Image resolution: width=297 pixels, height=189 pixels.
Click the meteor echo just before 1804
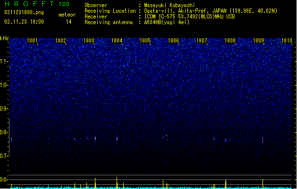[117, 138]
